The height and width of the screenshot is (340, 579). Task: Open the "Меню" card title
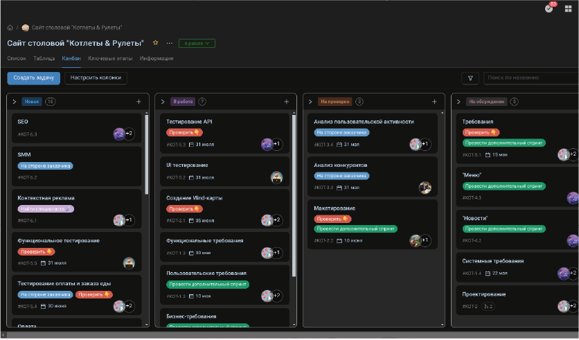coord(472,175)
